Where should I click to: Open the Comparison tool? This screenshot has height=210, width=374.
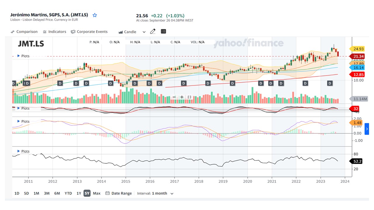click(24, 32)
